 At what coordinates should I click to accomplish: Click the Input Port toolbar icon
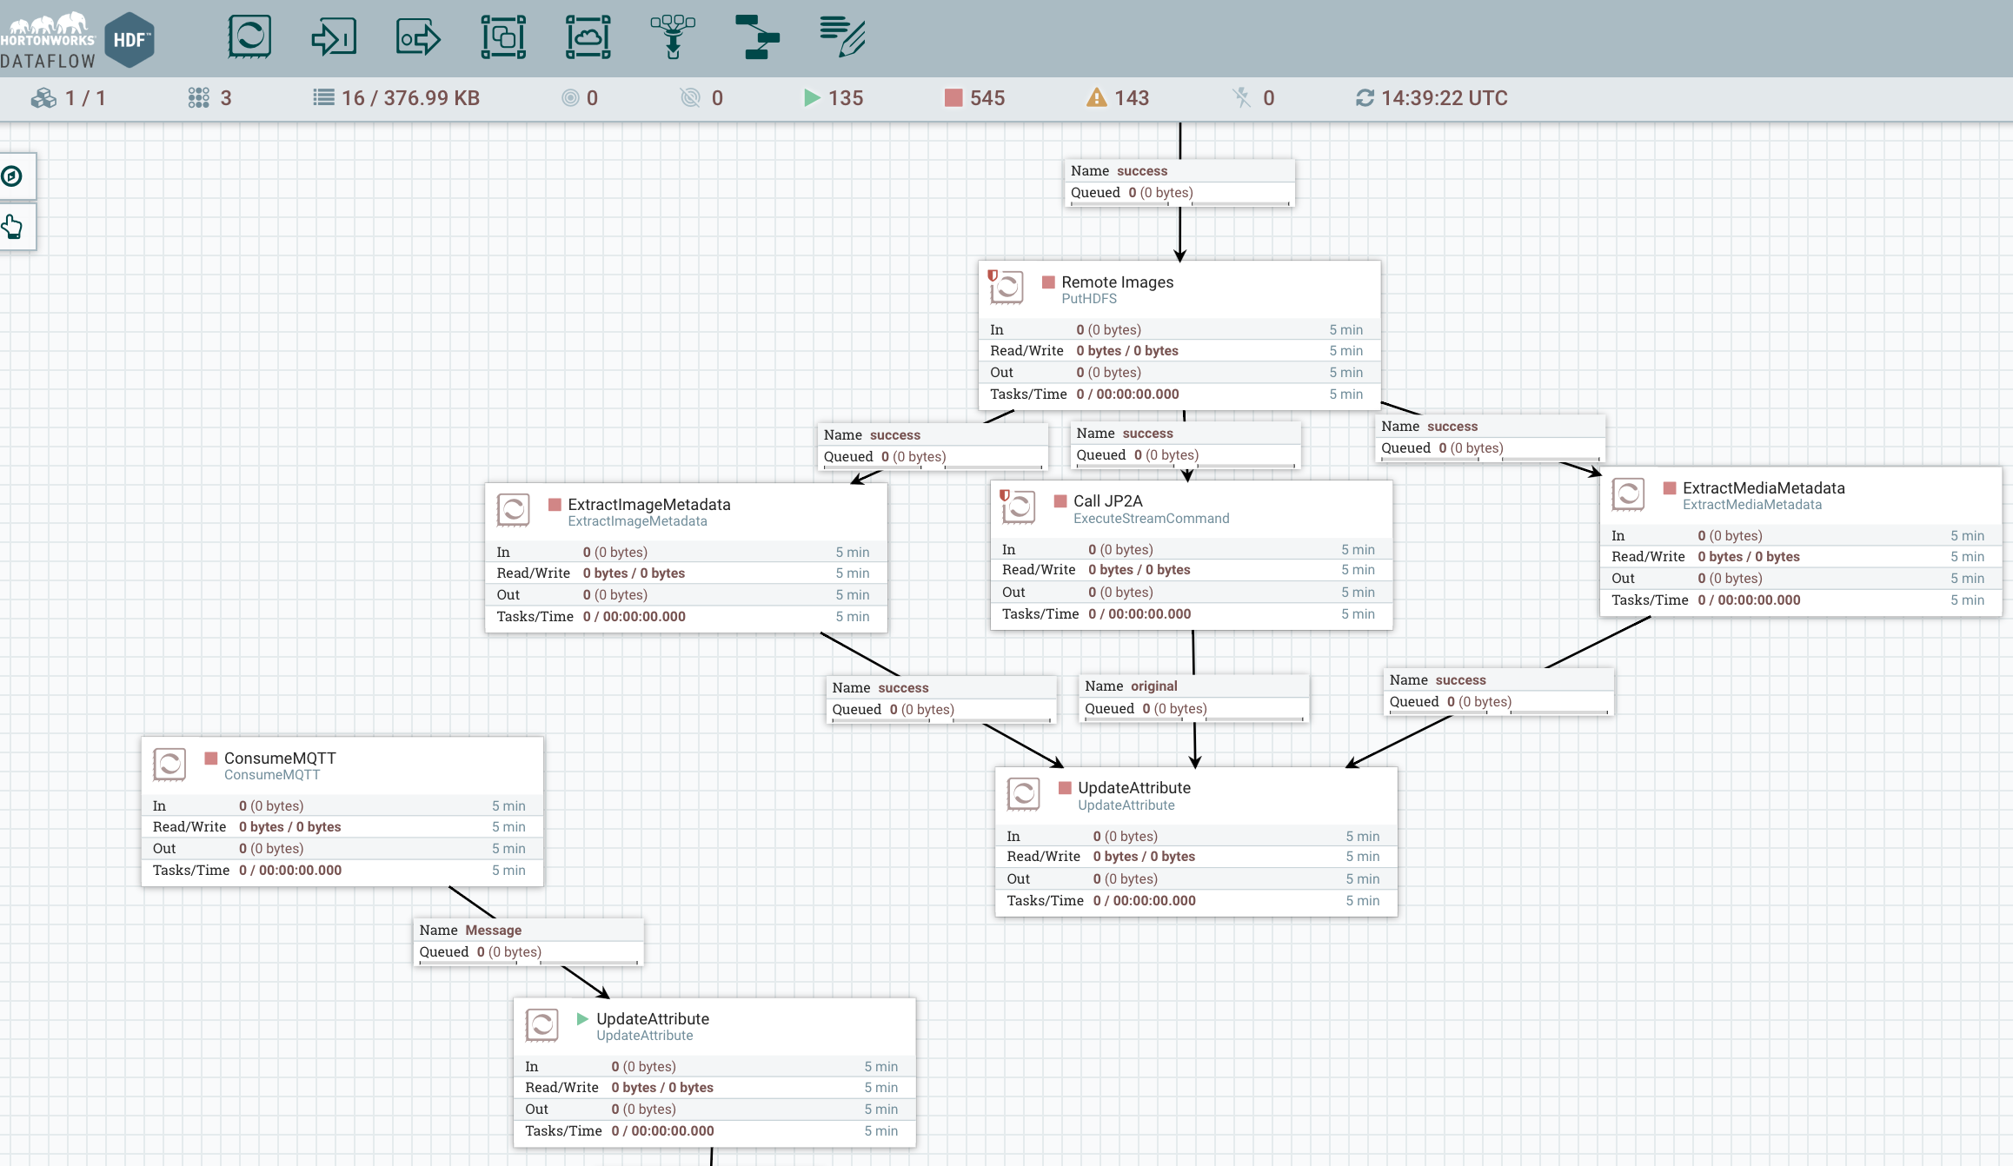(334, 37)
